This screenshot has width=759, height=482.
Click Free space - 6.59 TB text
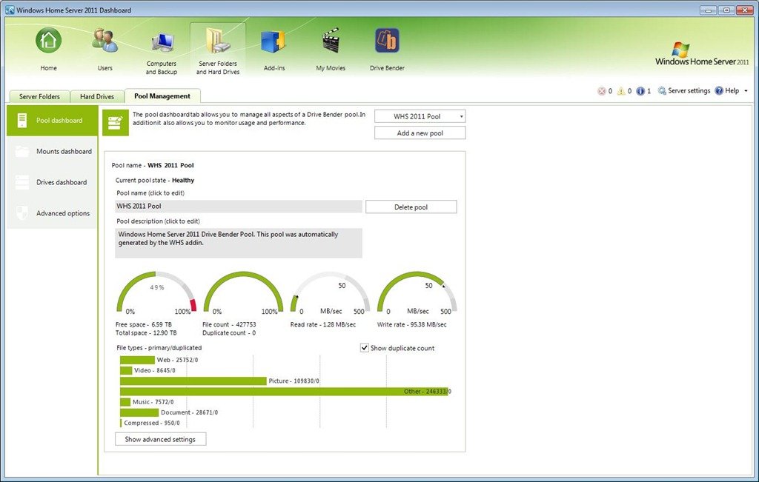[143, 324]
